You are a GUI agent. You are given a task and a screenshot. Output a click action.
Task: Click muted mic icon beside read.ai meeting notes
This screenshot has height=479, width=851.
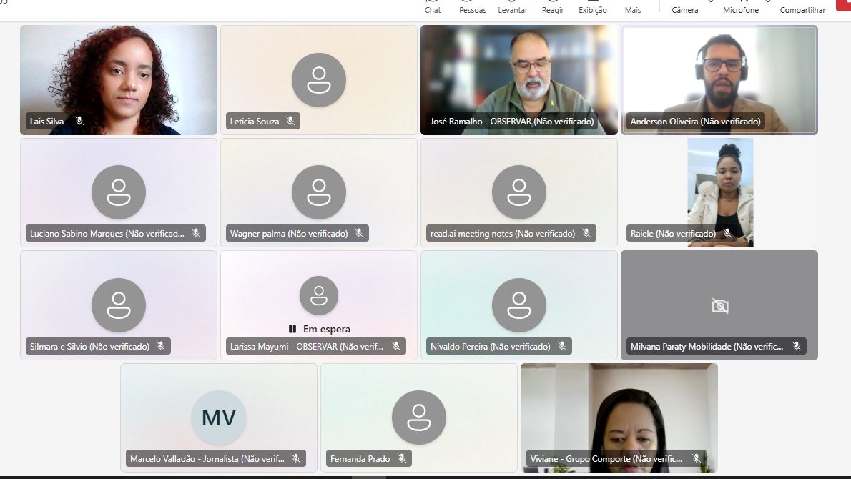point(586,233)
